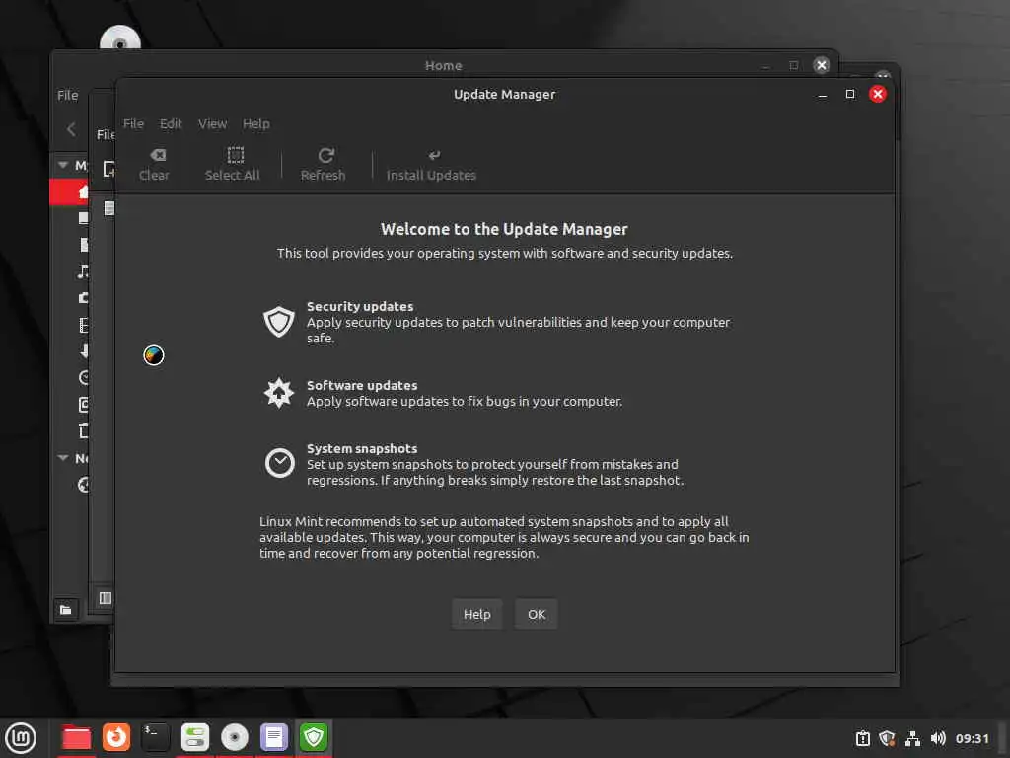Open Terminal from the taskbar

(155, 737)
